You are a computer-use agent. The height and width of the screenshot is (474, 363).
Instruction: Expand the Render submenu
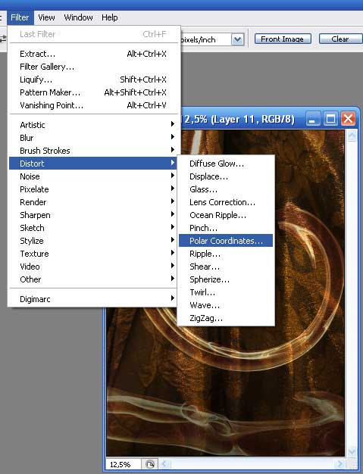pyautogui.click(x=93, y=202)
